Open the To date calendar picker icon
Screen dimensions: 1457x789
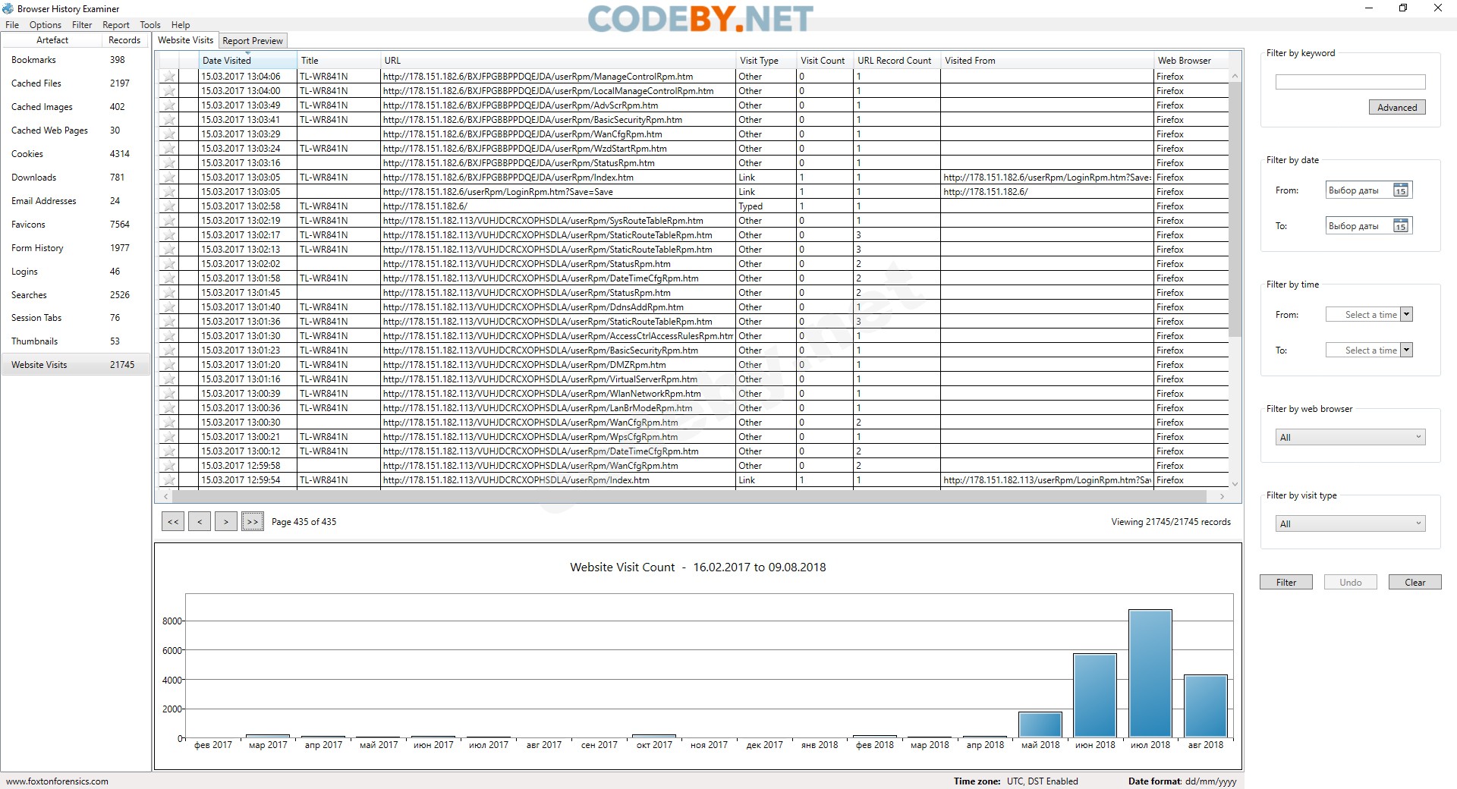coord(1401,226)
